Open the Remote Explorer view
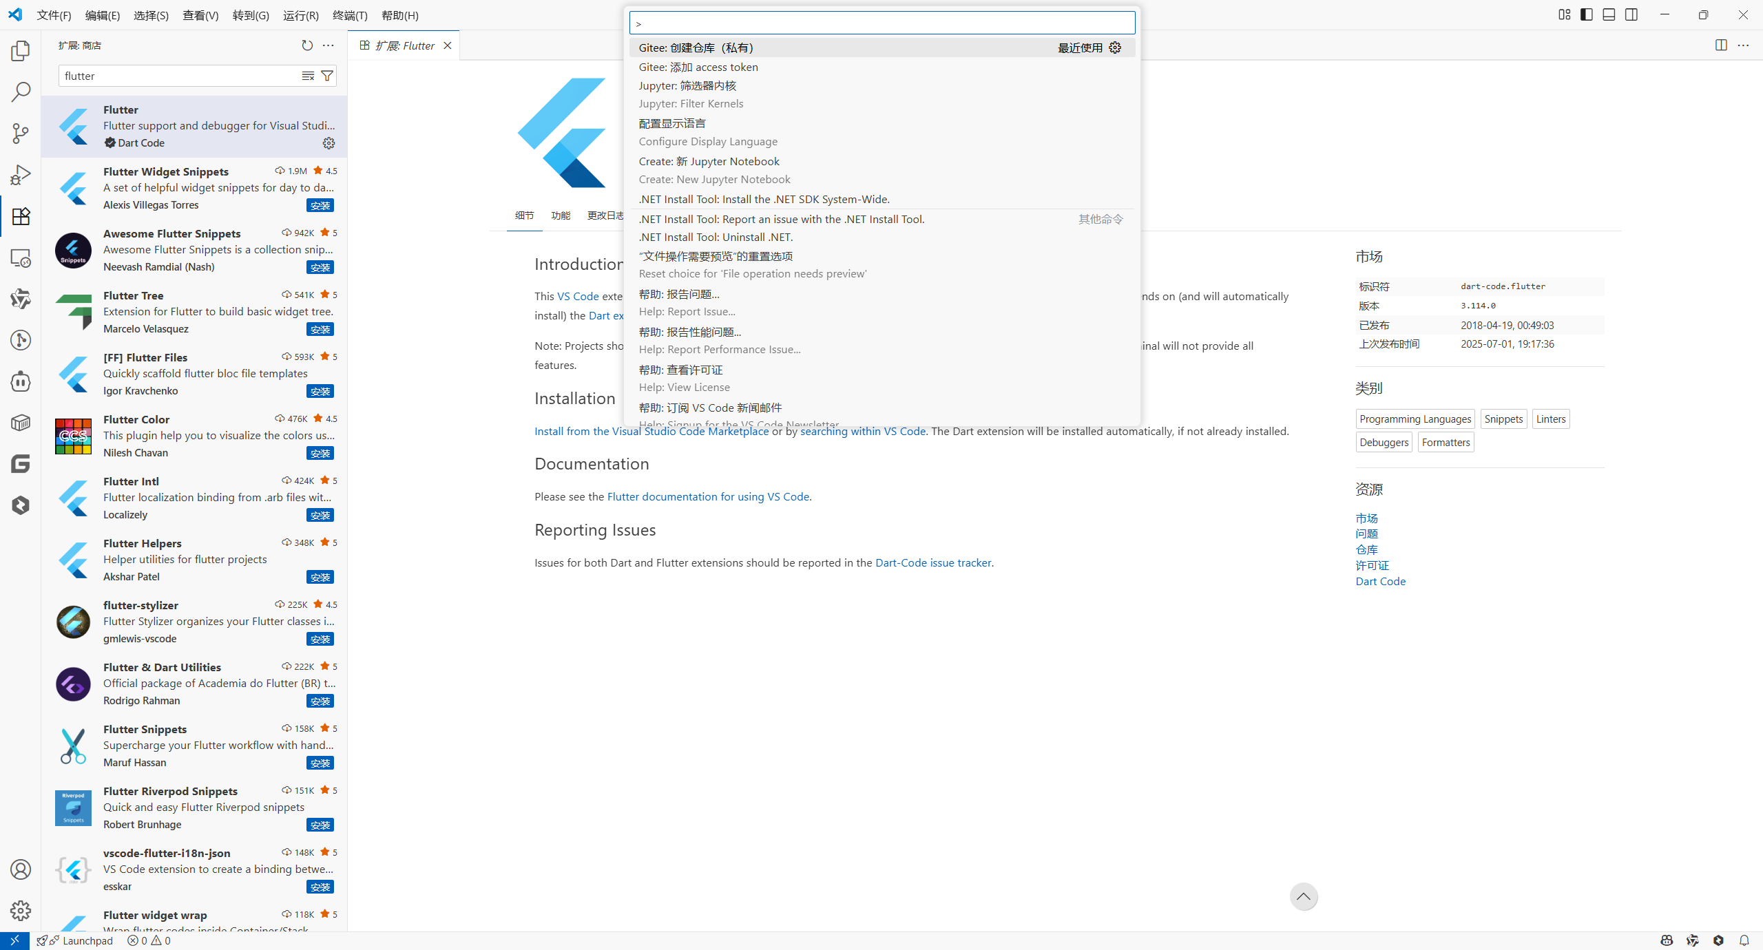The width and height of the screenshot is (1763, 950). pyautogui.click(x=21, y=257)
